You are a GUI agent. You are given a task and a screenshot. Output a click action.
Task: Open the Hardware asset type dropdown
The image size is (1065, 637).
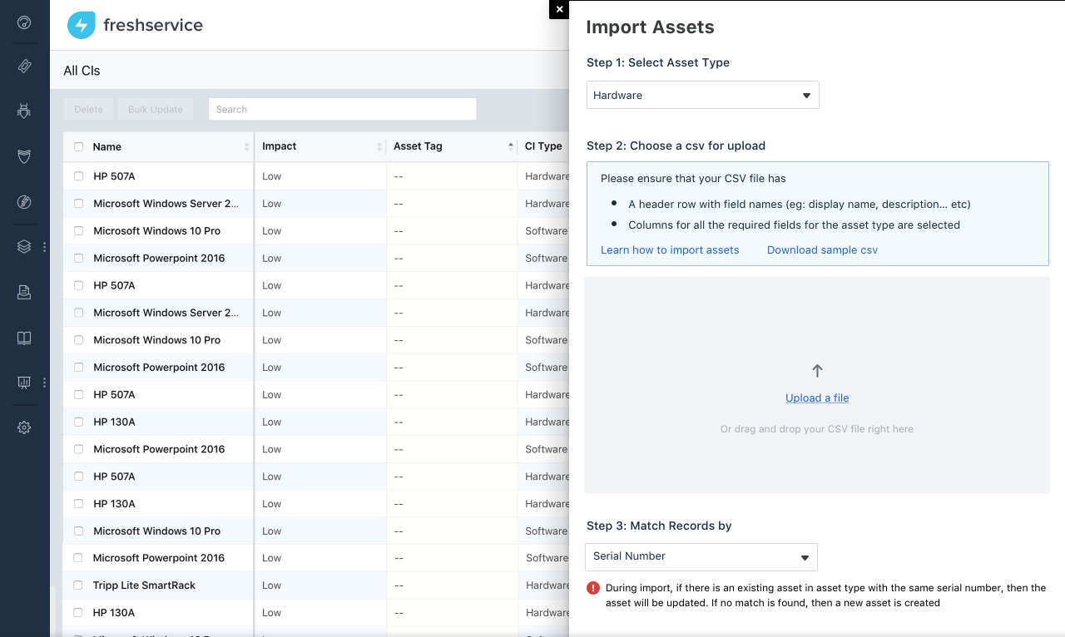click(x=703, y=95)
